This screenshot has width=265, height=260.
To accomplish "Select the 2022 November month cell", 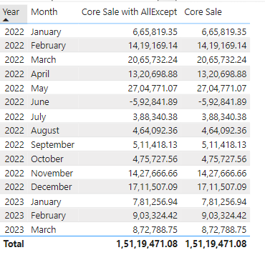I will [x=52, y=173].
